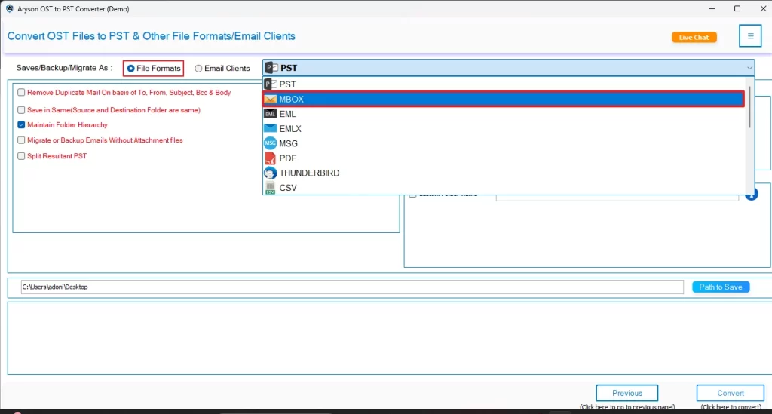Viewport: 772px width, 414px height.
Task: Enable Split Resultant PST checkbox
Action: tap(21, 156)
